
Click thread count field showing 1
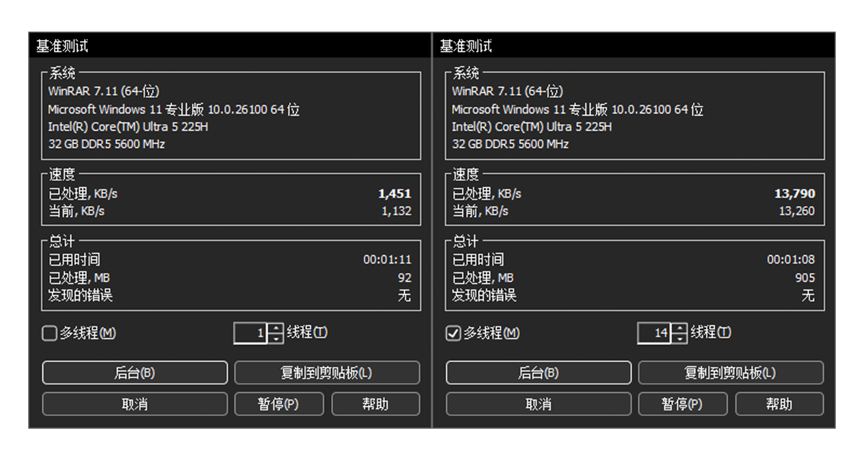[x=250, y=333]
